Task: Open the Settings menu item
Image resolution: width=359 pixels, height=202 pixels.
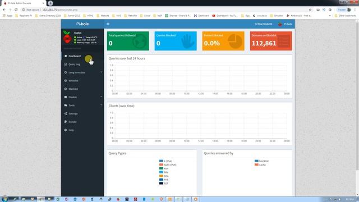Action: (x=82, y=113)
